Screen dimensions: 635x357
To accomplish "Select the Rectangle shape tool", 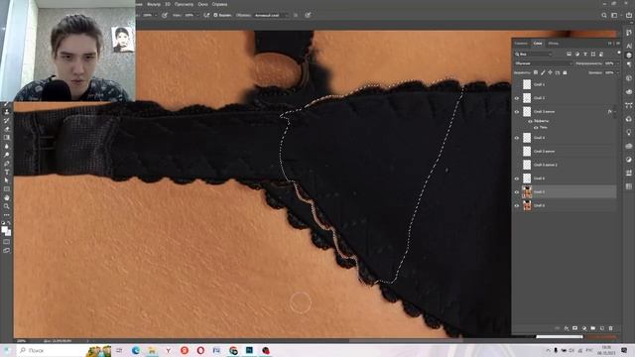I will pos(7,189).
